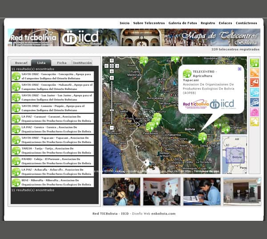Screen dimensions: 267x239
Task: Close the Telecentro Agricultura info balloon
Action: [x=239, y=69]
